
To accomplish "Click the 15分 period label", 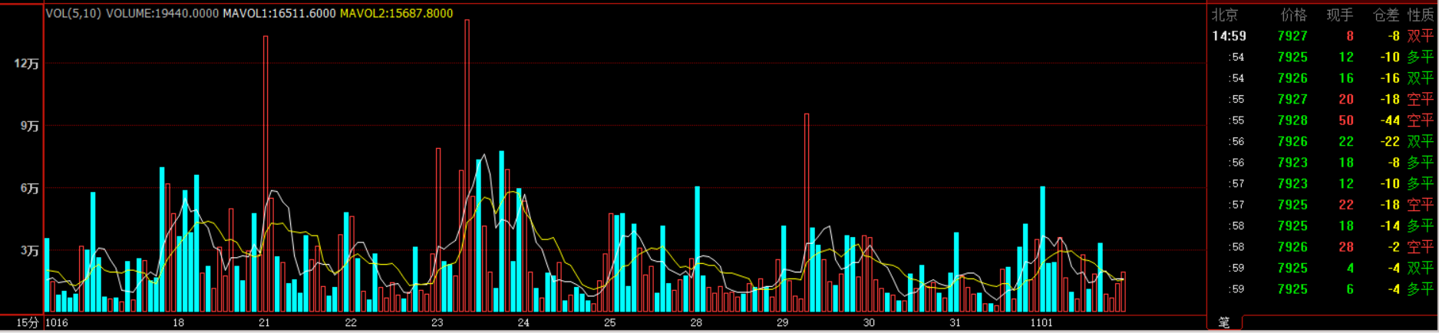I will (27, 323).
